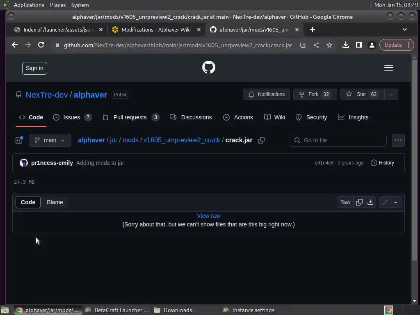Fork the repository button

tap(315, 95)
